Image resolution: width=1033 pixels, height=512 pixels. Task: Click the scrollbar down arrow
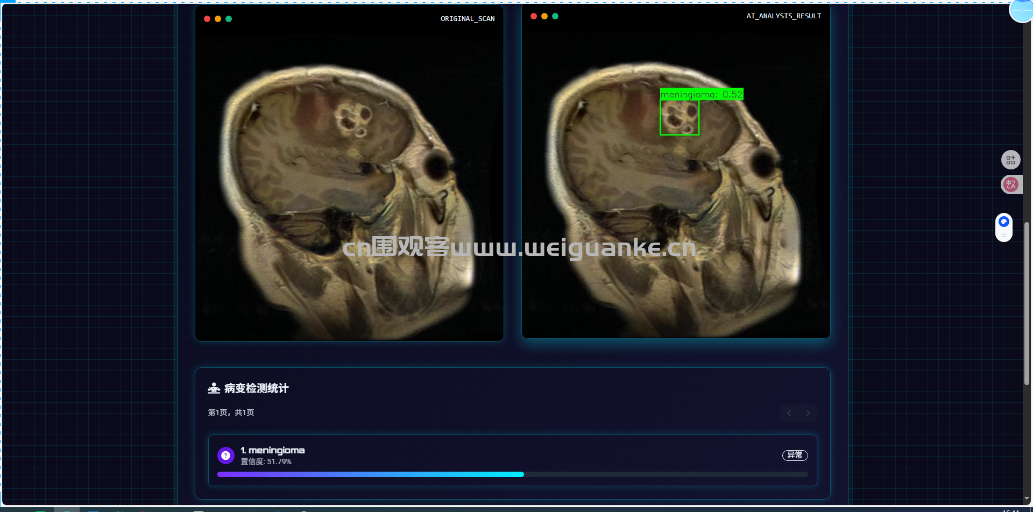click(x=1027, y=499)
